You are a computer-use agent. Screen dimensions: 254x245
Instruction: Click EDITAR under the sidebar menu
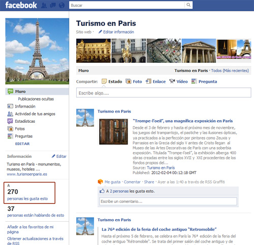pos(22,144)
